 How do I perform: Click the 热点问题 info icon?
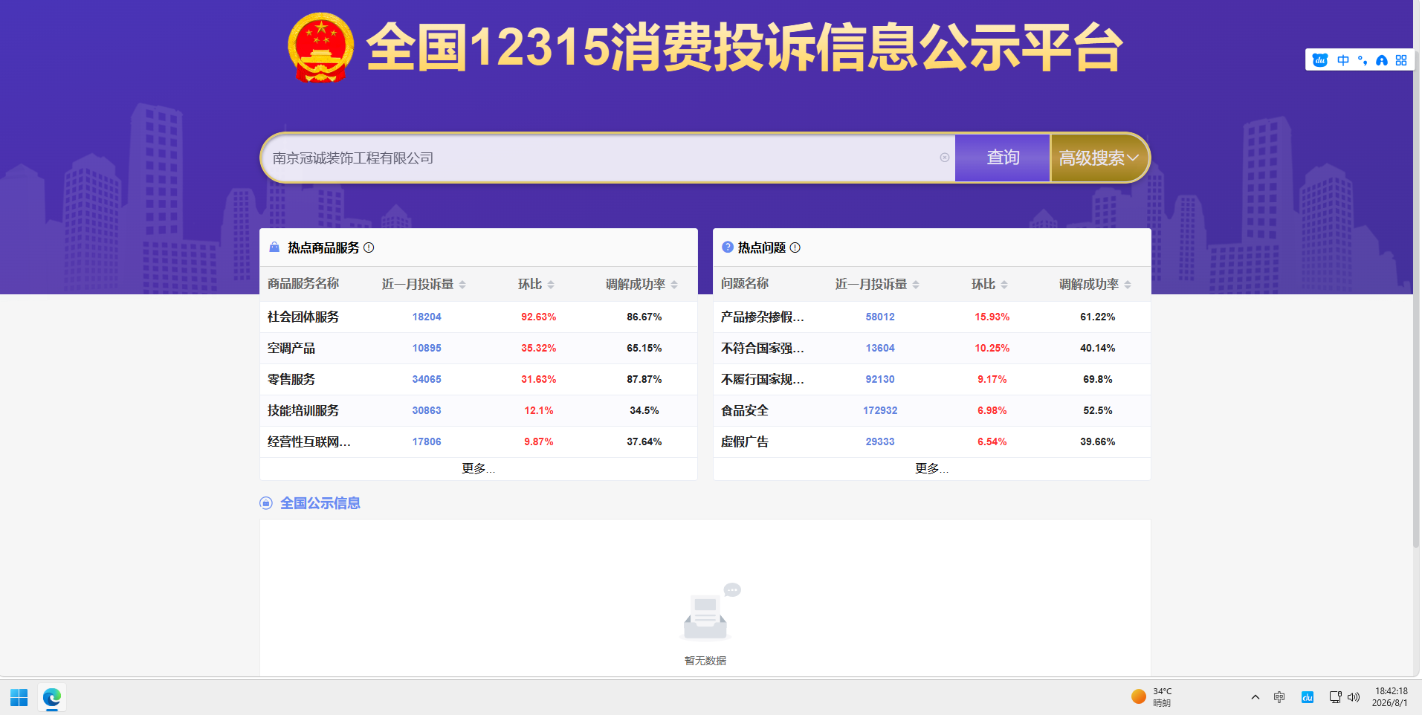795,247
